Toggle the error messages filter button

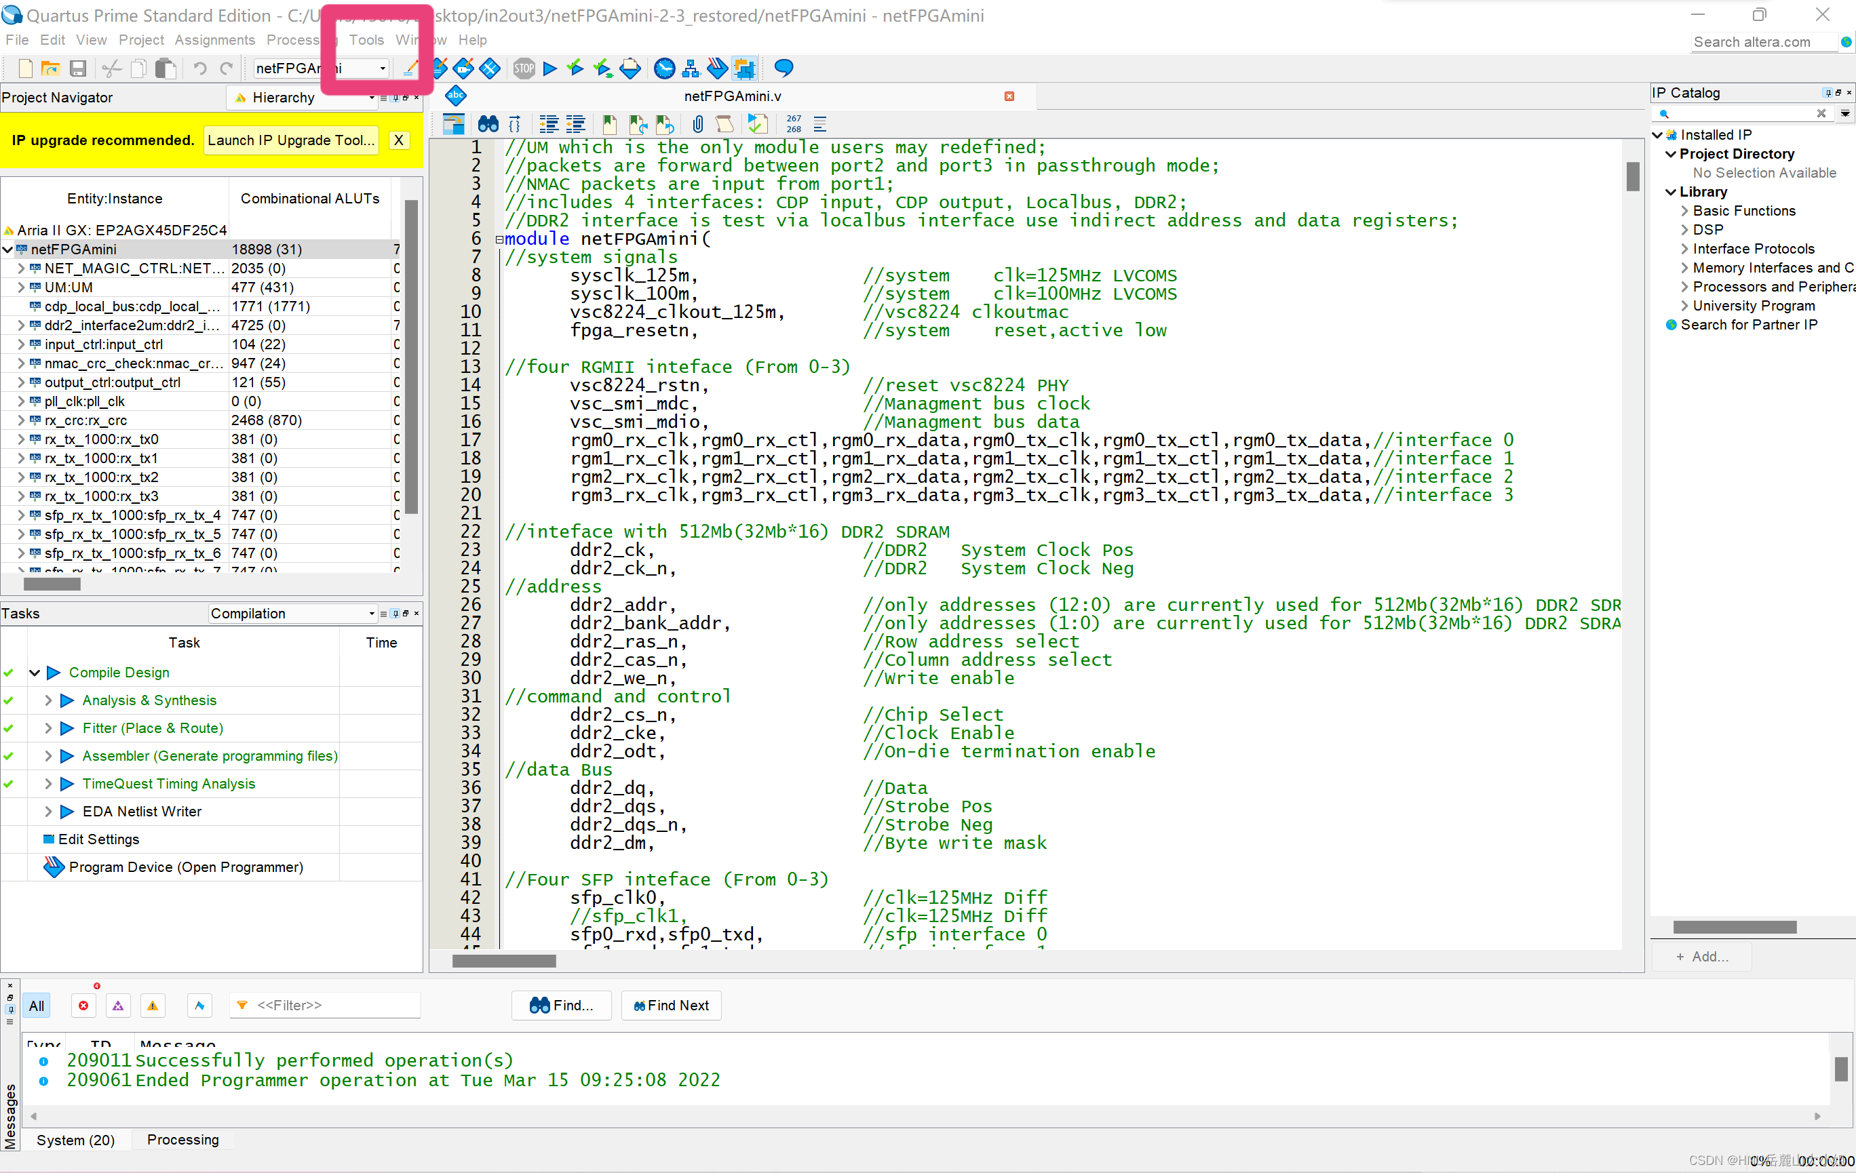point(83,1005)
